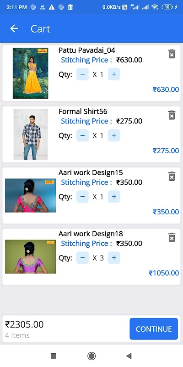
Task: Increase Formal Shirt56 quantity with plus
Action: [114, 135]
